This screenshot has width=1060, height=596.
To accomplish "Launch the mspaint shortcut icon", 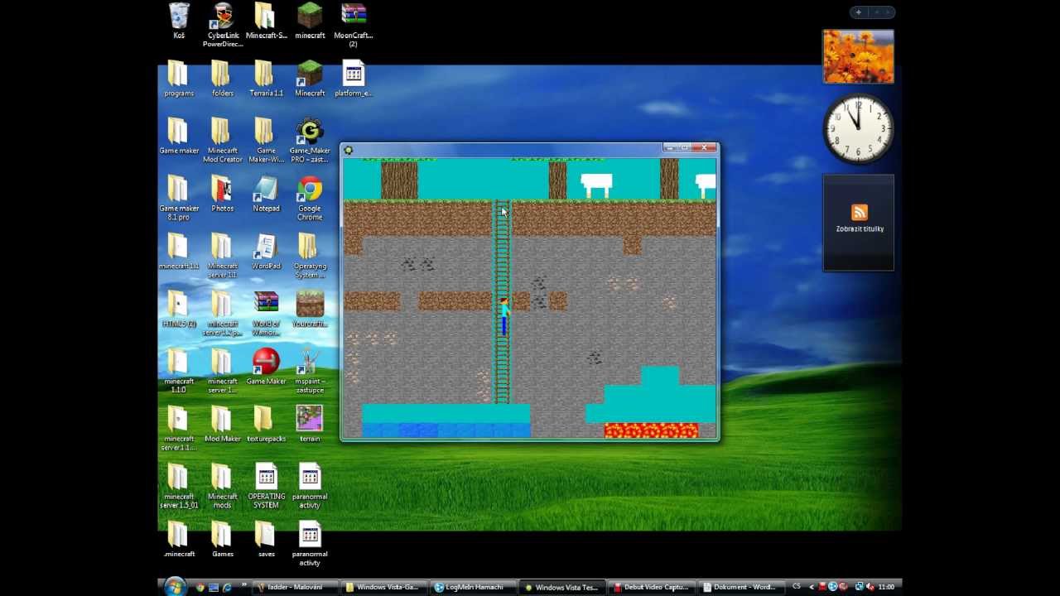I will 310,371.
